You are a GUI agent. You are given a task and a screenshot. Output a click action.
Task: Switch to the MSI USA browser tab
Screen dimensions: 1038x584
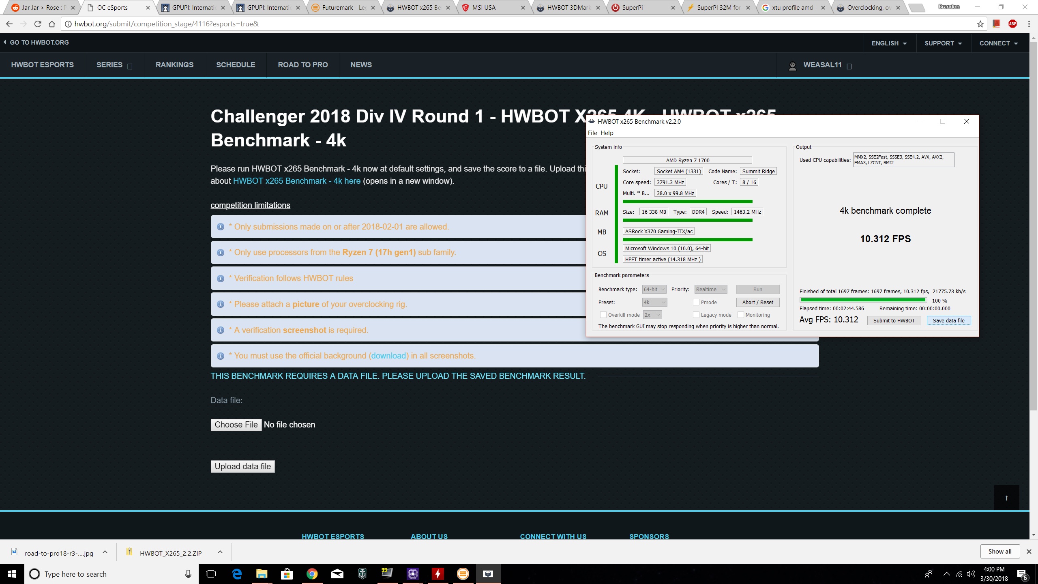point(493,8)
